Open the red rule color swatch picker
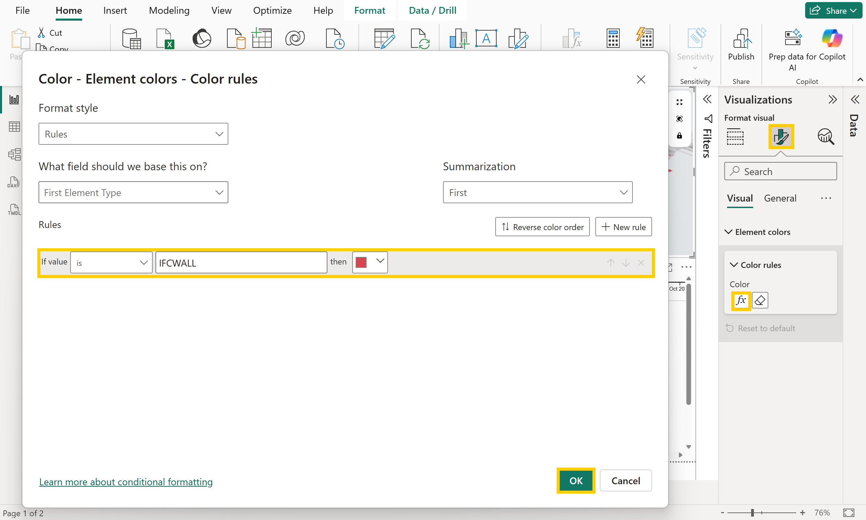 click(369, 262)
